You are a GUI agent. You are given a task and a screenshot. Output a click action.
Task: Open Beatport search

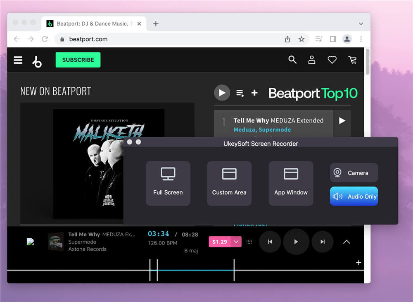292,60
